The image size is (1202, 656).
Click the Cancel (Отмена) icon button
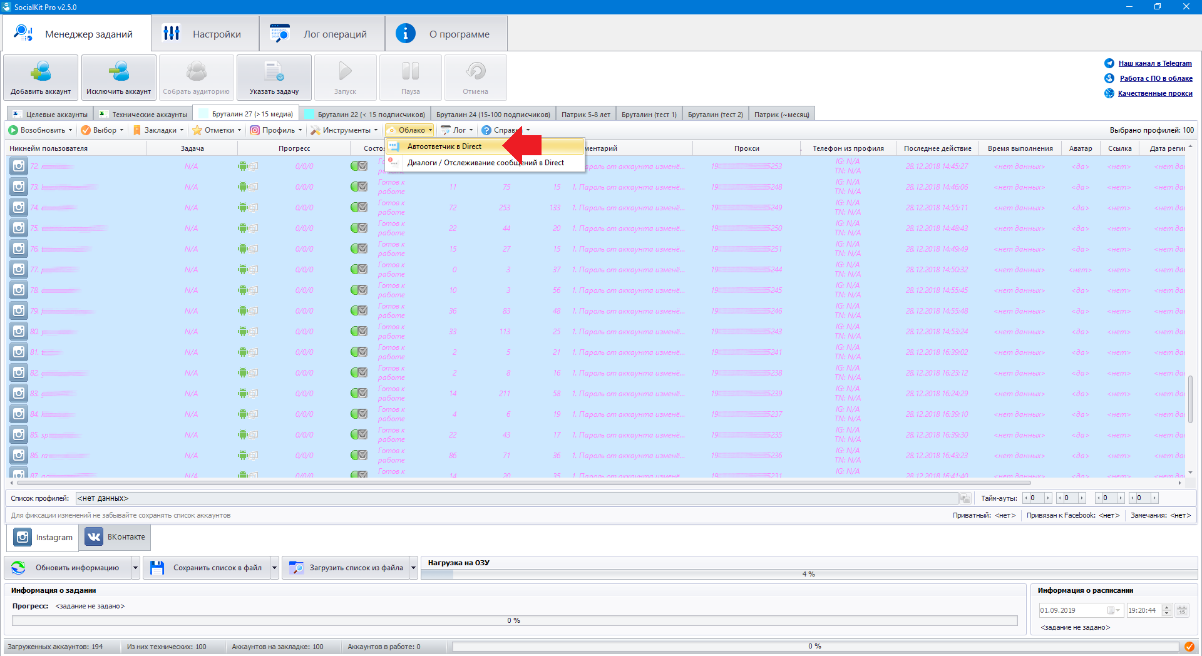(x=475, y=78)
